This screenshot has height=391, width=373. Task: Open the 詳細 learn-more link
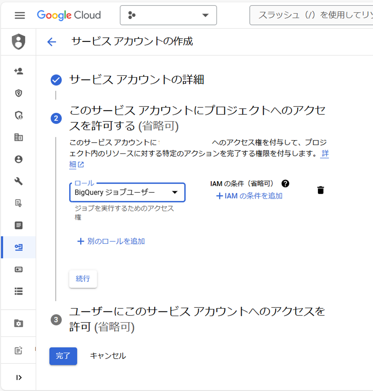tap(325, 153)
